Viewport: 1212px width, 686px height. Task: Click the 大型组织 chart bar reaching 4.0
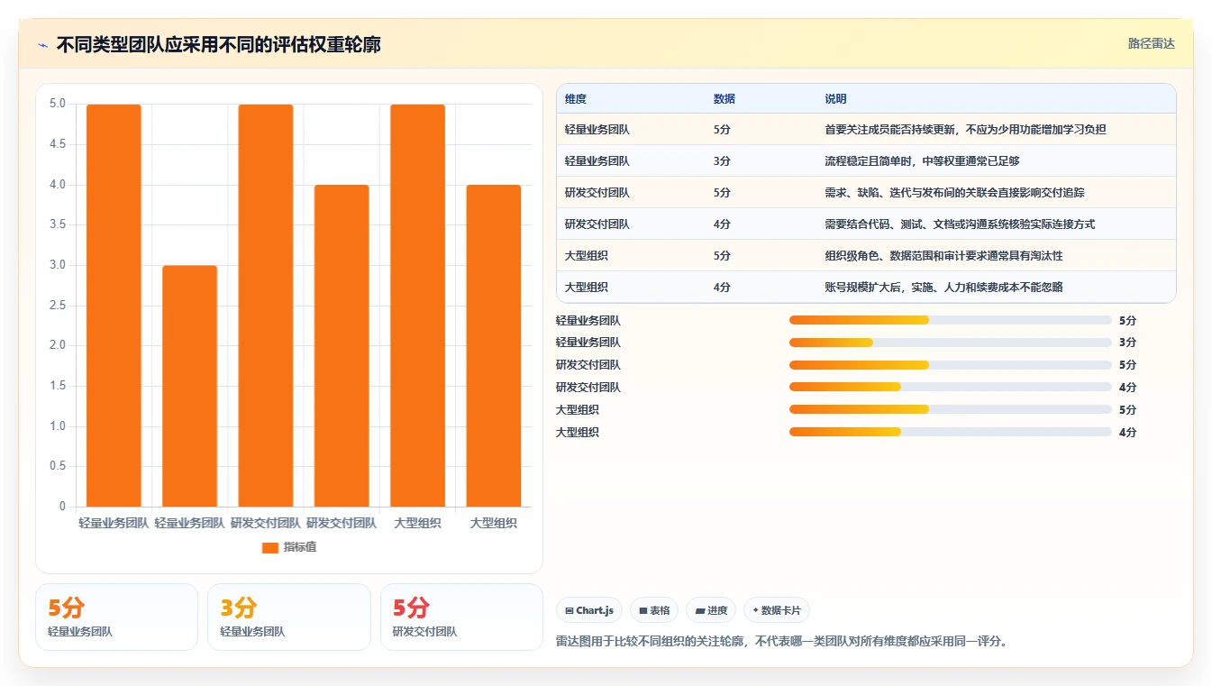pos(494,345)
